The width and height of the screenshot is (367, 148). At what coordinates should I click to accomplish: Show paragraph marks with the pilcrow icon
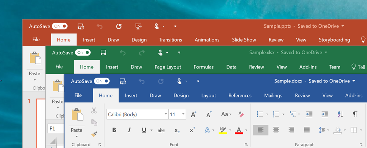(355, 114)
